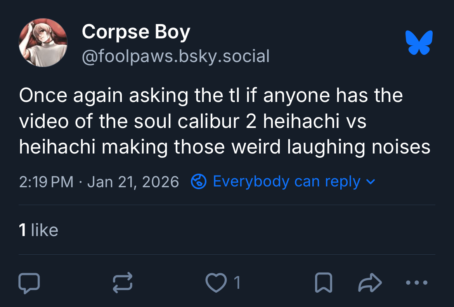Click the reply speech bubble icon
Image resolution: width=454 pixels, height=307 pixels.
click(29, 283)
